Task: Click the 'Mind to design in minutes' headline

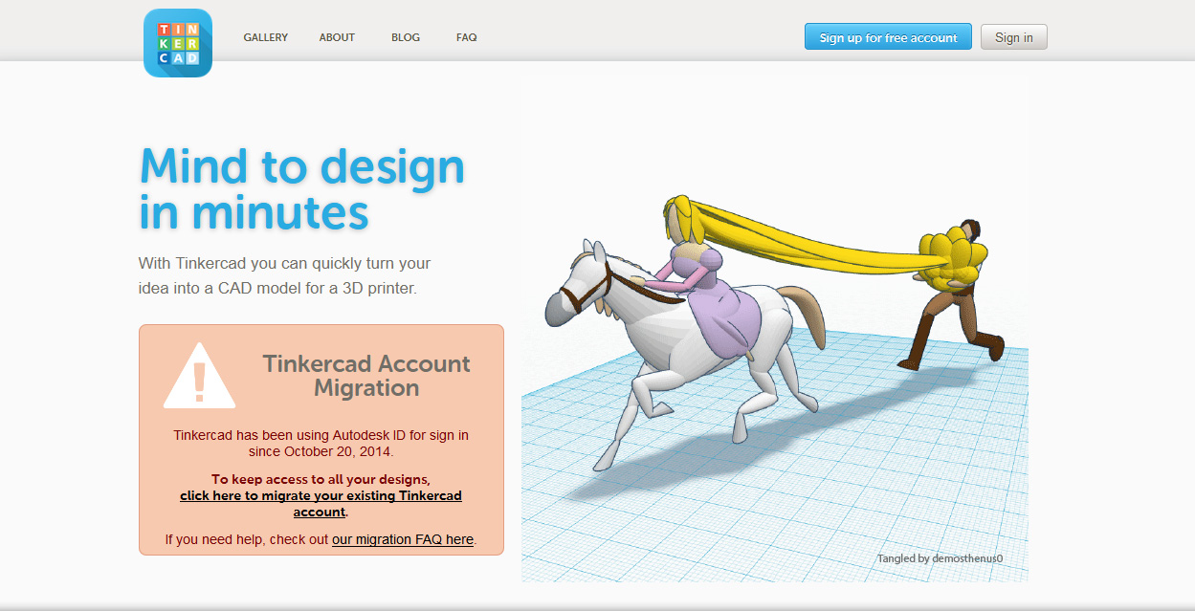Action: coord(301,189)
